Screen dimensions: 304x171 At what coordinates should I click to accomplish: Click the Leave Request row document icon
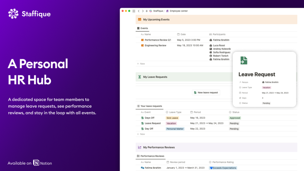[142, 123]
